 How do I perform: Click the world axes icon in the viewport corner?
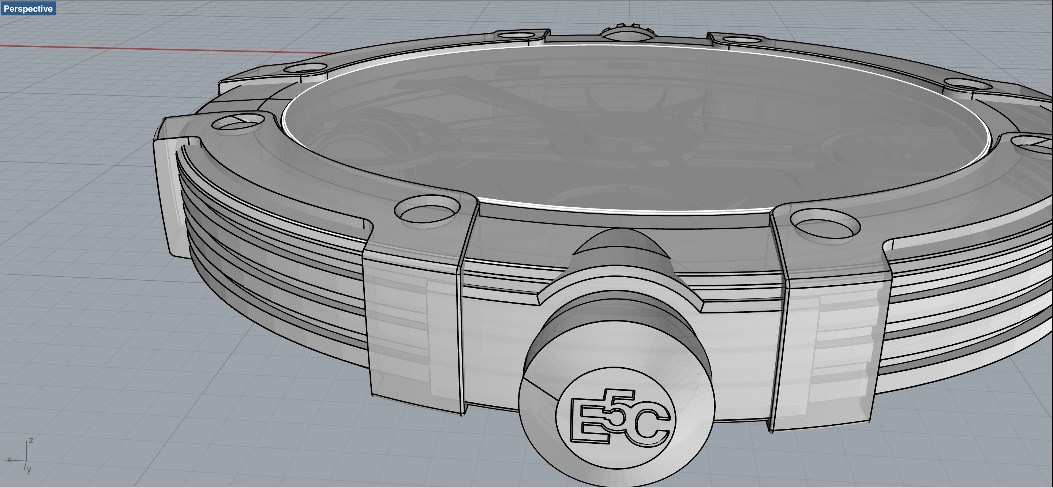pos(19,456)
